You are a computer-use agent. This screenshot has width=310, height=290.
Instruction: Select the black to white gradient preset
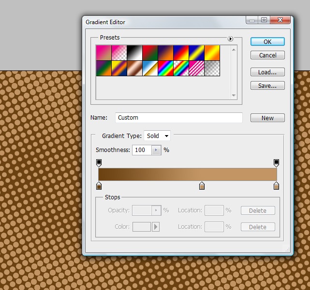(135, 53)
